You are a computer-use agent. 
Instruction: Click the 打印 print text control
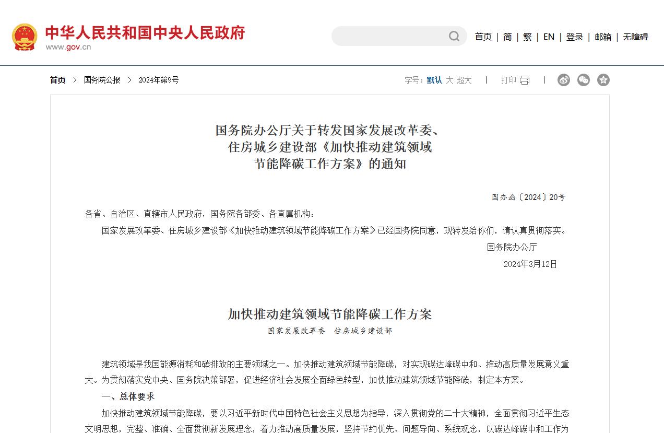509,80
